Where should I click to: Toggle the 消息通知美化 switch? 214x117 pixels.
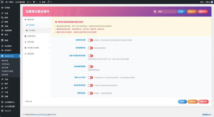[90, 48]
